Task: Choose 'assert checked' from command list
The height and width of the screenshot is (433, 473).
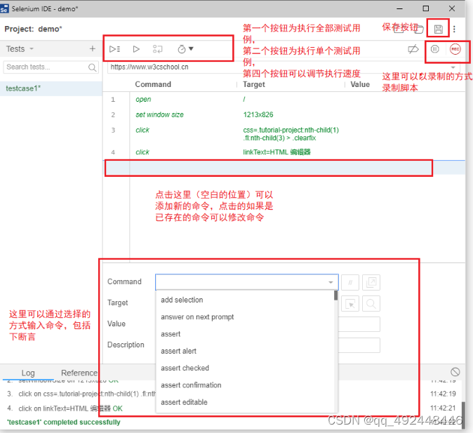Action: pyautogui.click(x=245, y=368)
